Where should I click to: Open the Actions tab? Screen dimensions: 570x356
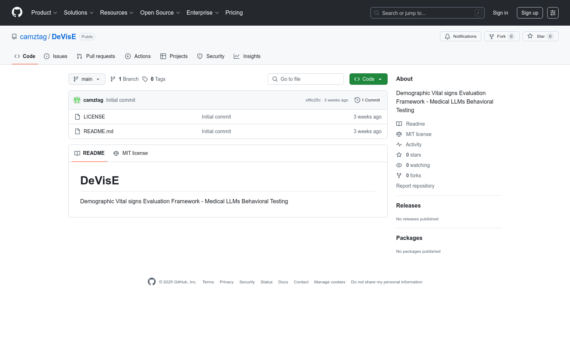tap(138, 56)
